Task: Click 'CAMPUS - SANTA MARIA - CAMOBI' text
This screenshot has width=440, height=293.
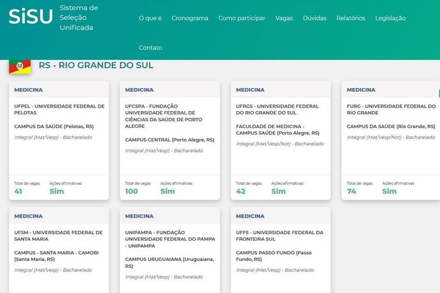Action: pyautogui.click(x=57, y=253)
